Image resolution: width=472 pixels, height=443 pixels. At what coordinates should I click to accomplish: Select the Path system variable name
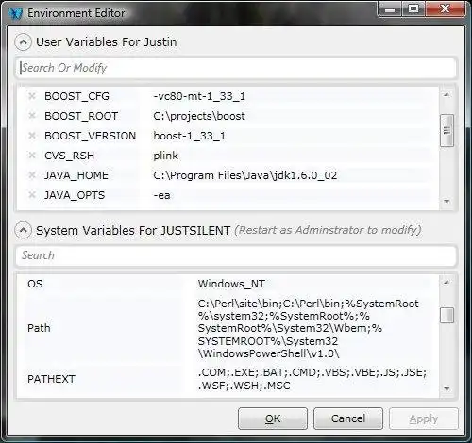coord(39,328)
